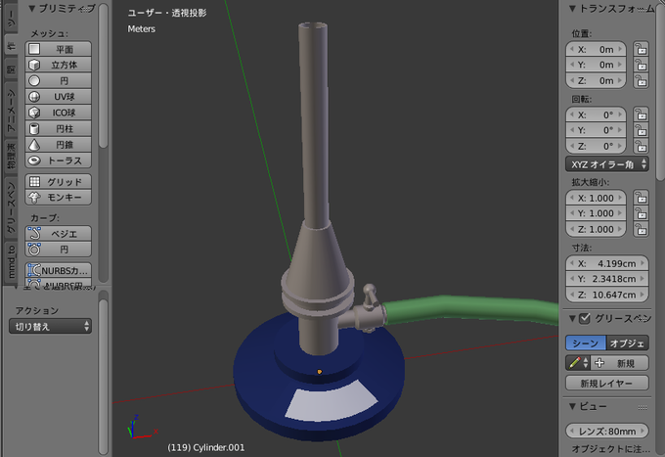Add a plane mesh (平面)

pyautogui.click(x=58, y=49)
